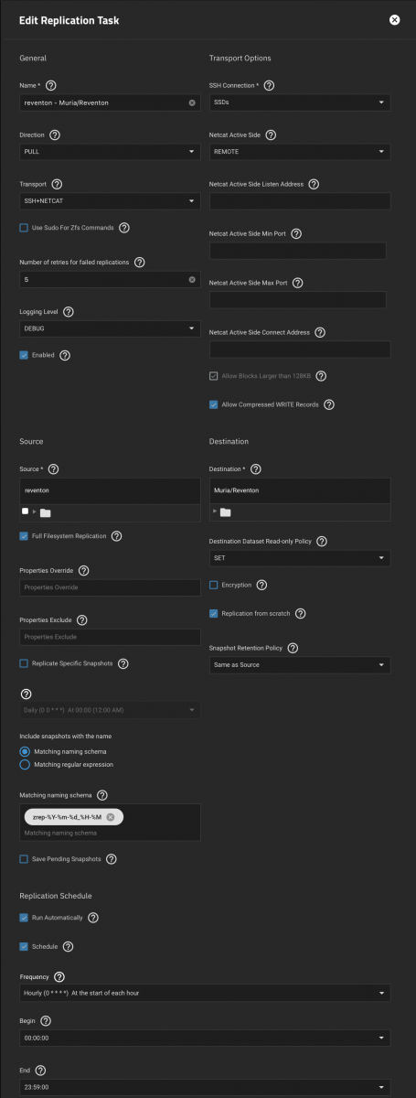
Task: Click the Properties Override input
Action: pyautogui.click(x=110, y=587)
